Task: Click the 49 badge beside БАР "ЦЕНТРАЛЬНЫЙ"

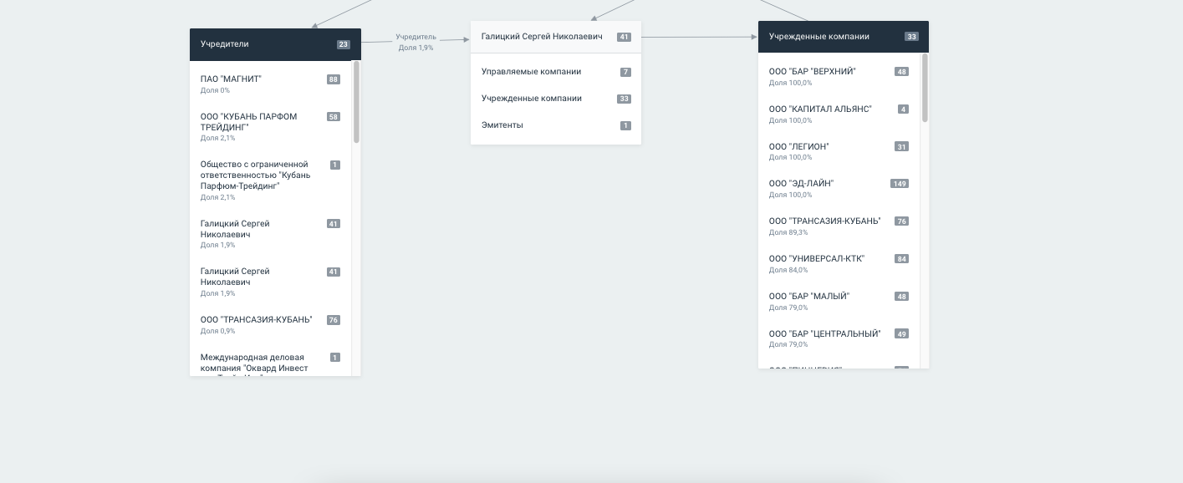Action: click(901, 334)
